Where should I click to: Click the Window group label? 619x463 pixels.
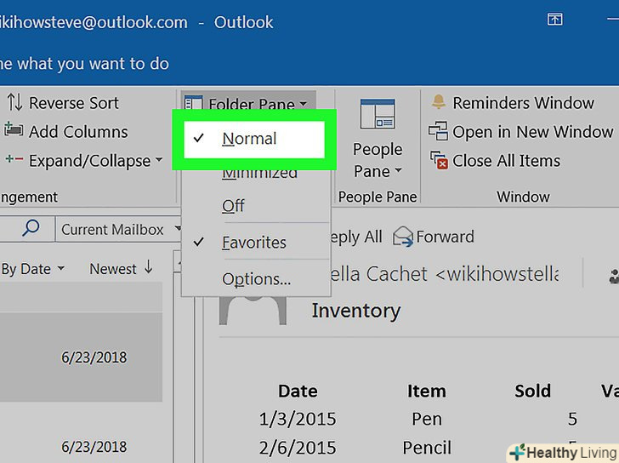click(523, 197)
